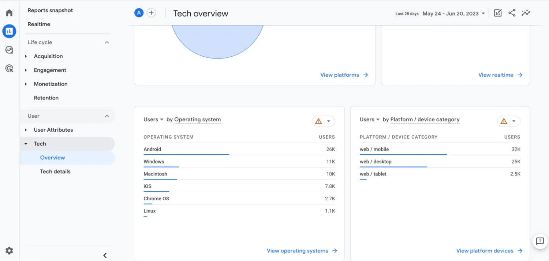Click the Customize report pencil icon

point(498,13)
